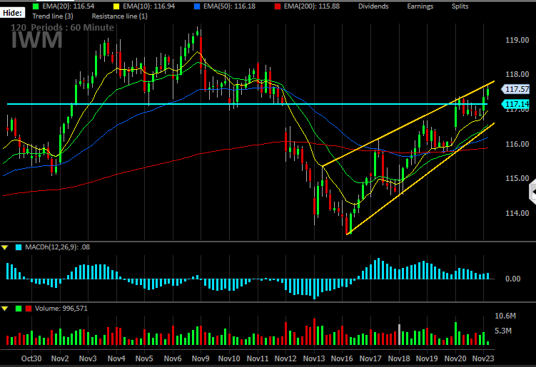
Task: Click the 116.00 price axis label
Action: 517,144
